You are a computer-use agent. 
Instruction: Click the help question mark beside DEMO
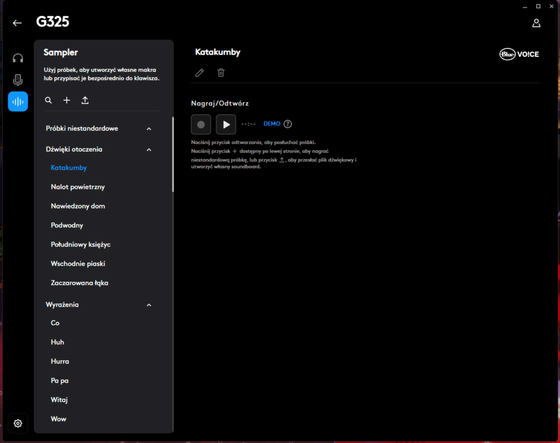pos(288,124)
